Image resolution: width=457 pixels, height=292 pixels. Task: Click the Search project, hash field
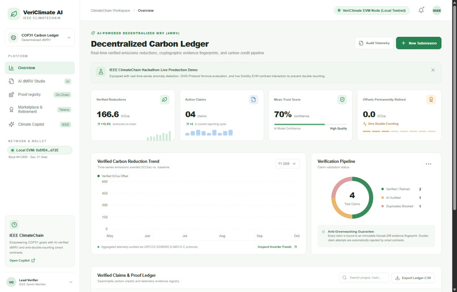pyautogui.click(x=364, y=278)
